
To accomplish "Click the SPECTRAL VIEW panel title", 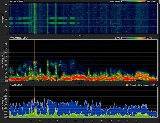I will 17,2.
